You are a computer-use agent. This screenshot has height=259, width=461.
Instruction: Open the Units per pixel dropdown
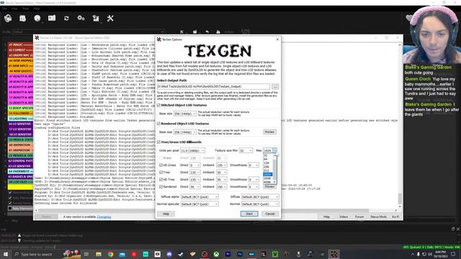(192, 150)
